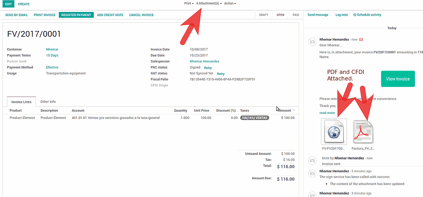Click the Edit button
Image resolution: width=423 pixels, height=197 pixels.
pos(9,4)
